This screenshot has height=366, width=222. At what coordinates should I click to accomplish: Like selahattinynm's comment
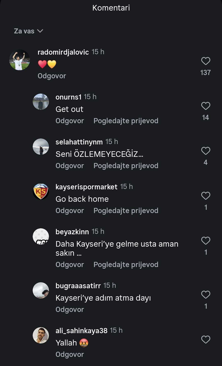point(205,151)
